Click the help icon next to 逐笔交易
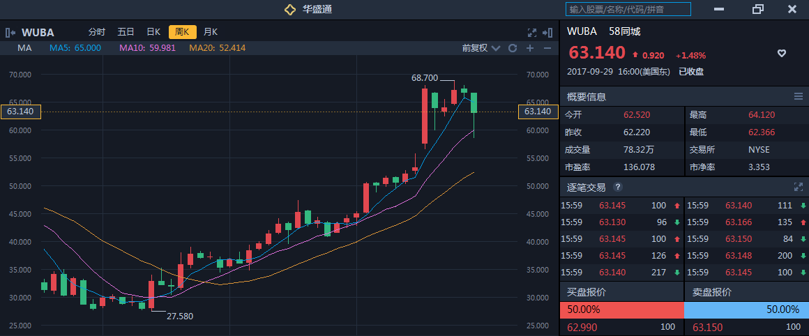Screen dimensions: 809x336 [617, 187]
